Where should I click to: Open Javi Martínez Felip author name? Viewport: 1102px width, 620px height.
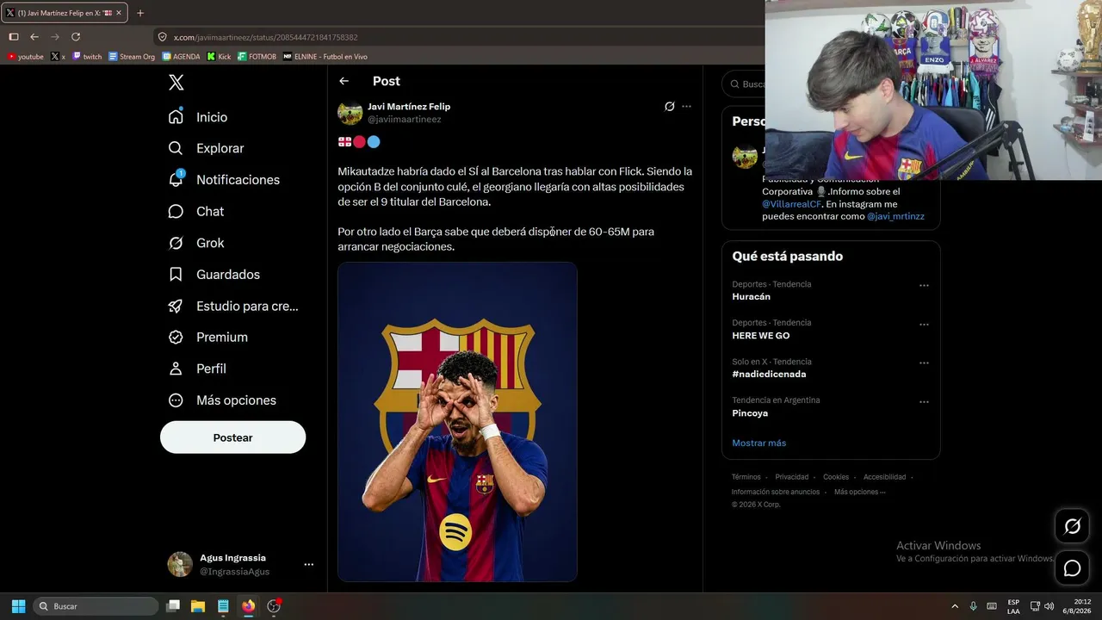click(x=409, y=107)
